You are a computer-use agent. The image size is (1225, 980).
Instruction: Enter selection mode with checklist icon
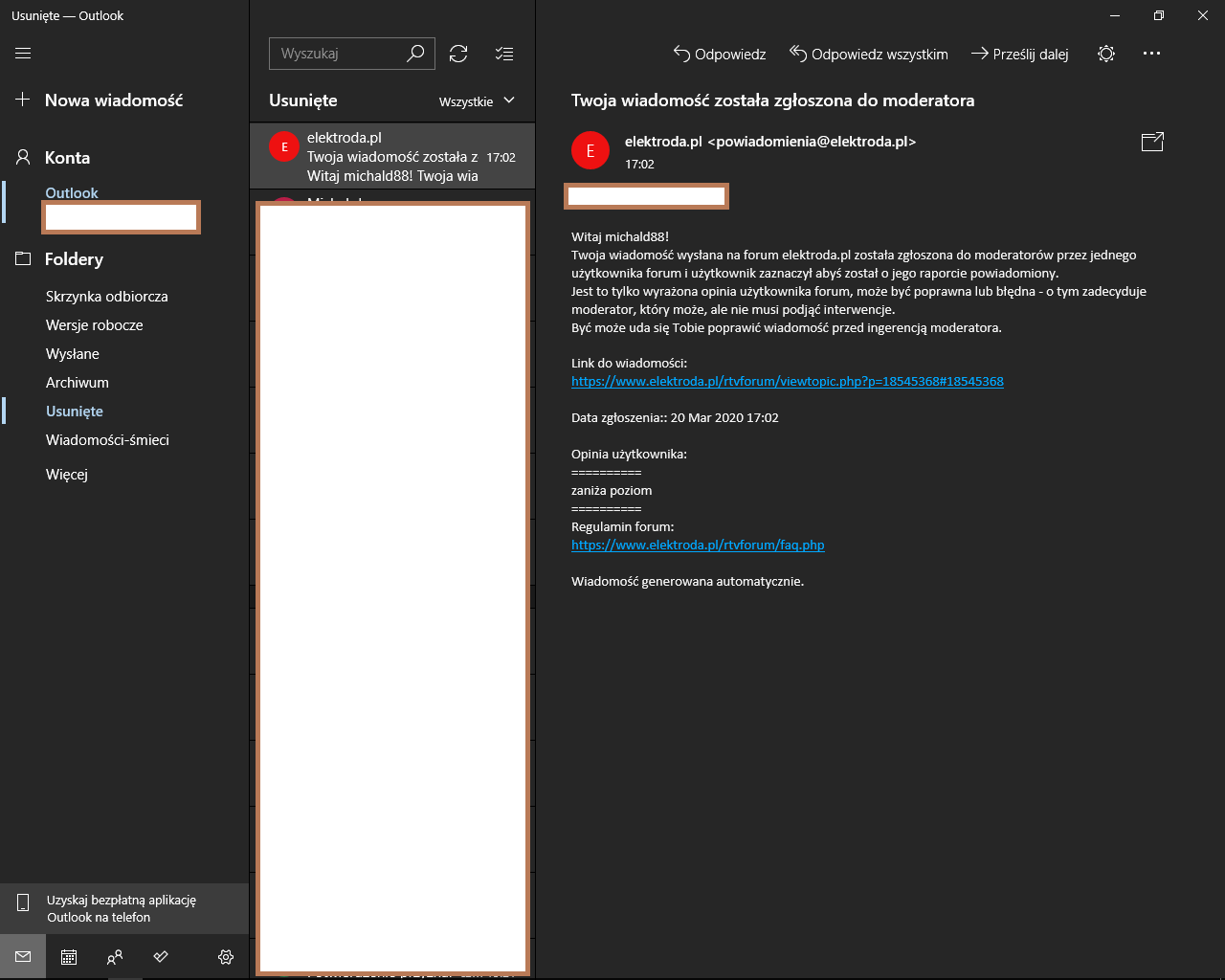point(504,54)
